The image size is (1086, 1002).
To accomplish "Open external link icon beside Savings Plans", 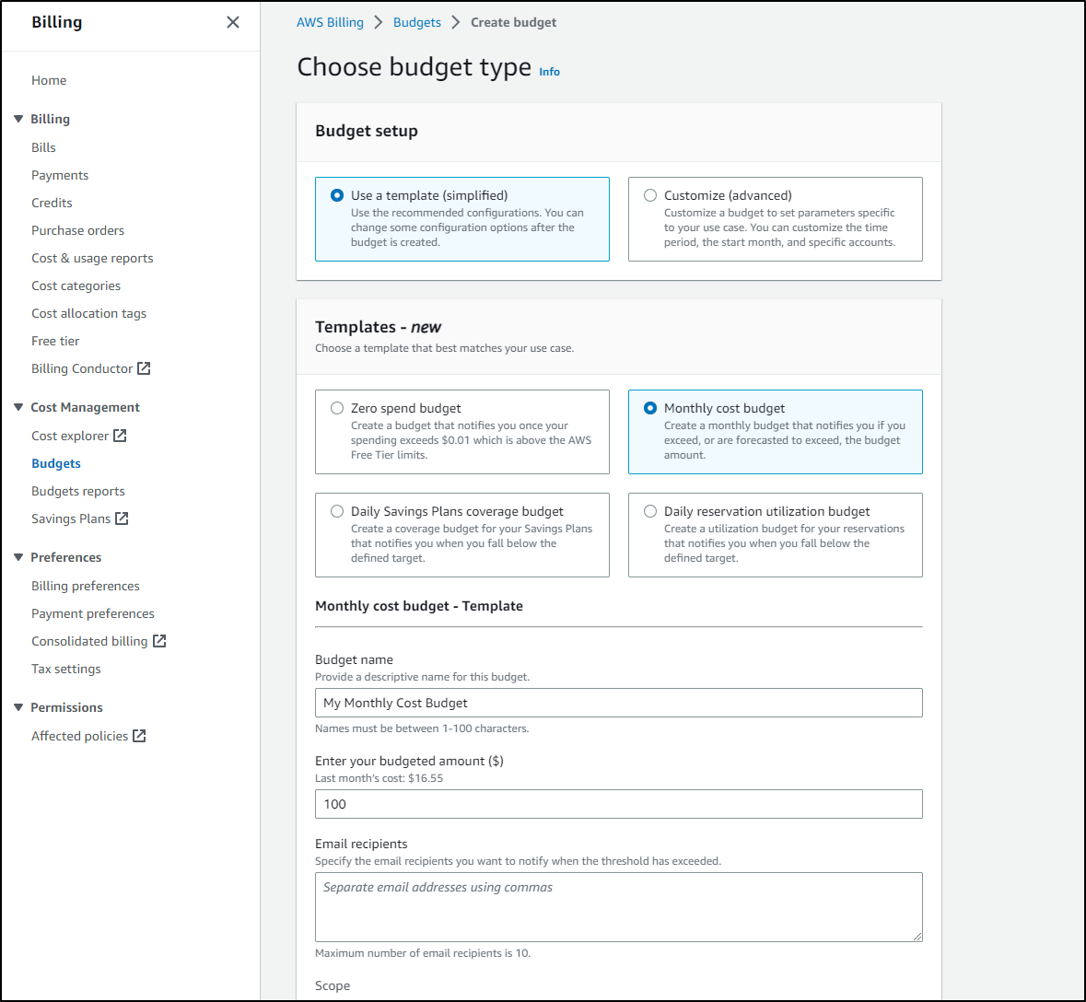I will [x=122, y=518].
